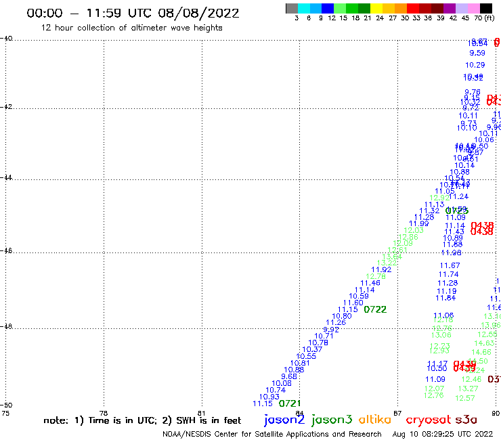Click the wave height value 12.57
501x440 pixels.
coord(465,398)
